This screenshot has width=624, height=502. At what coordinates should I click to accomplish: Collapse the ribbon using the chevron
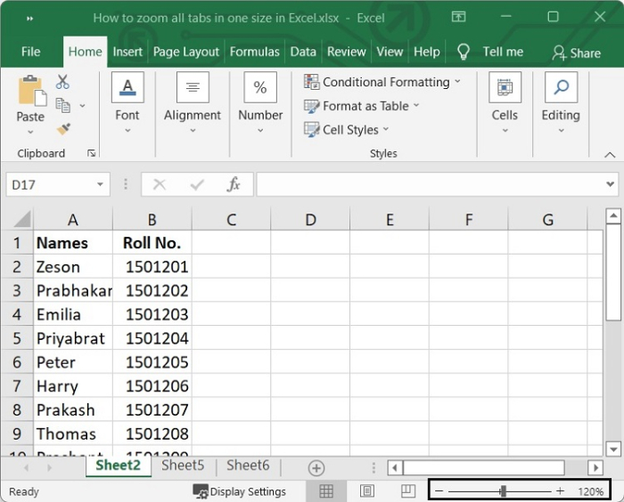point(610,155)
